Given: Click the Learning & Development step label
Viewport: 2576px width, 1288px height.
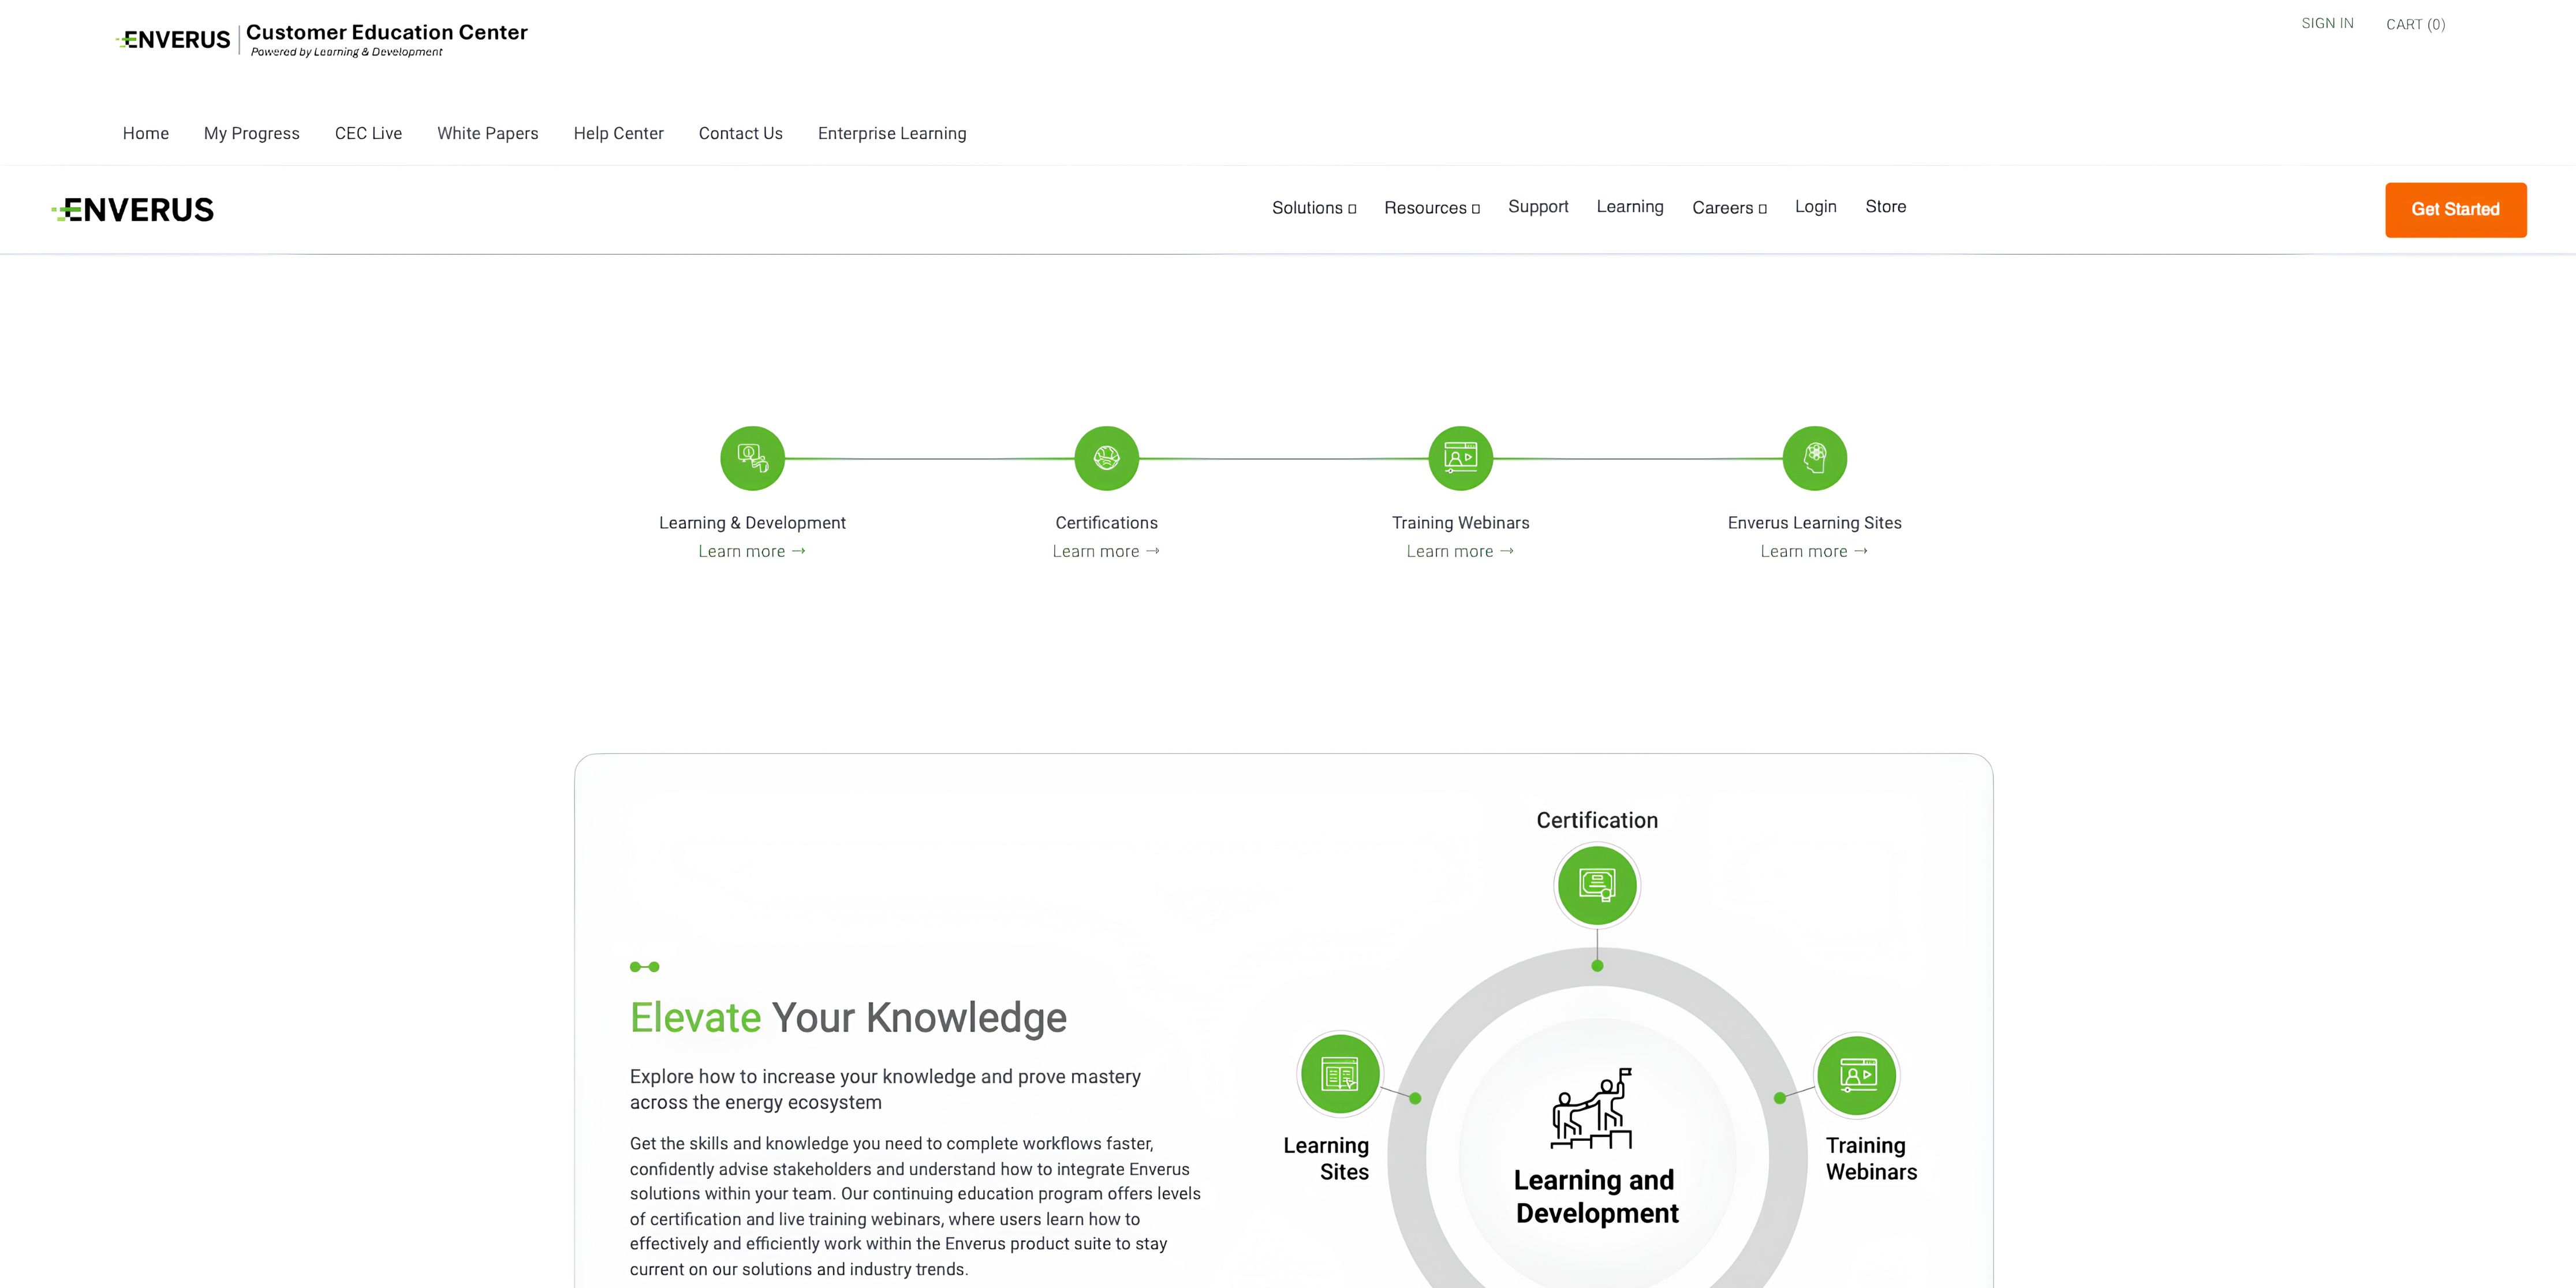Looking at the screenshot, I should point(752,523).
